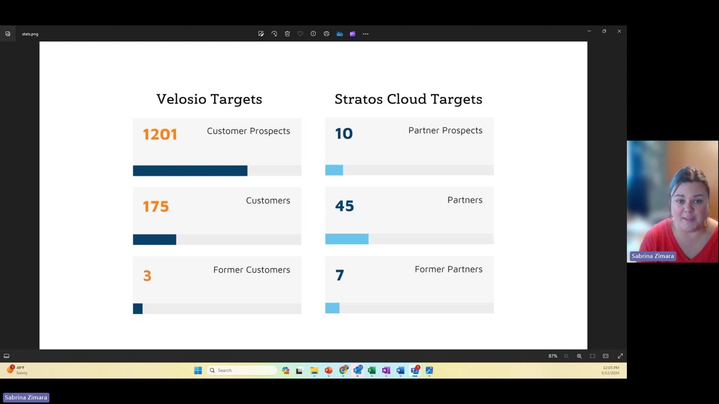Click the Partners label next to 45
The height and width of the screenshot is (404, 719).
click(x=465, y=200)
